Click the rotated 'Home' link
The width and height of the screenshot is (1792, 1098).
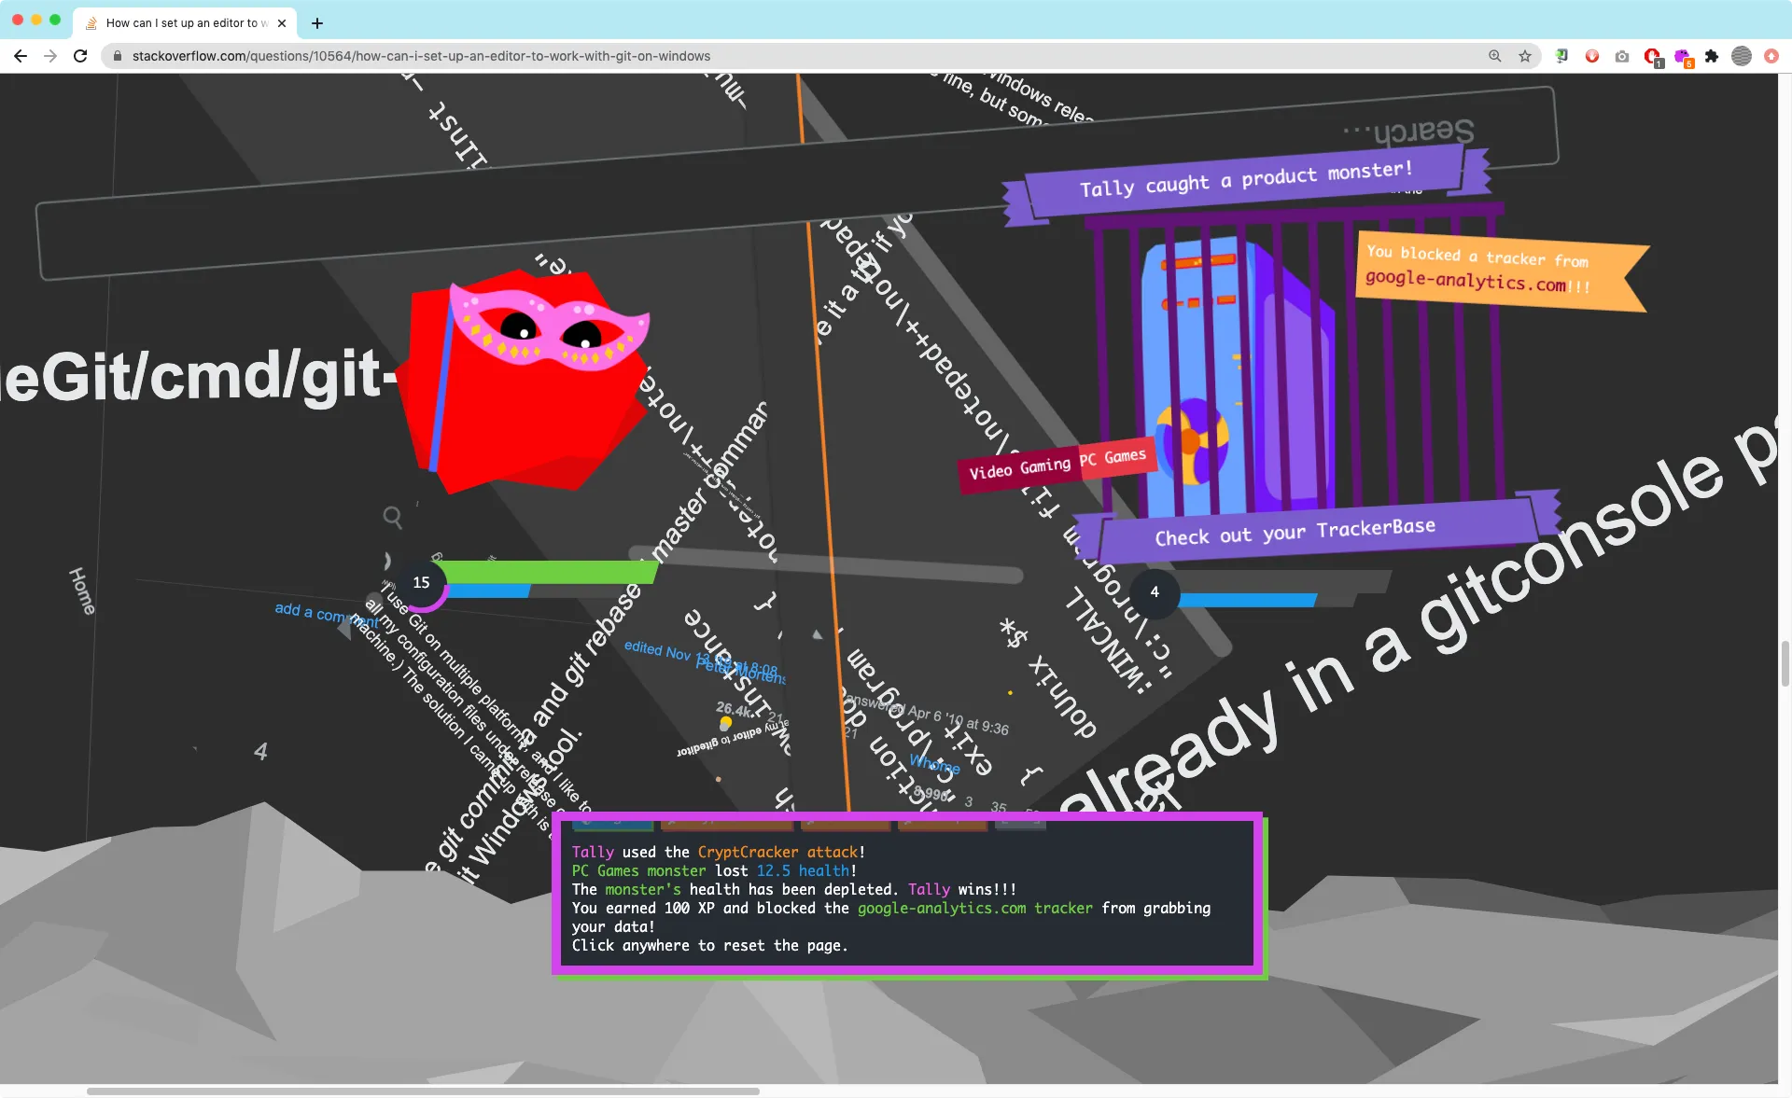(82, 591)
